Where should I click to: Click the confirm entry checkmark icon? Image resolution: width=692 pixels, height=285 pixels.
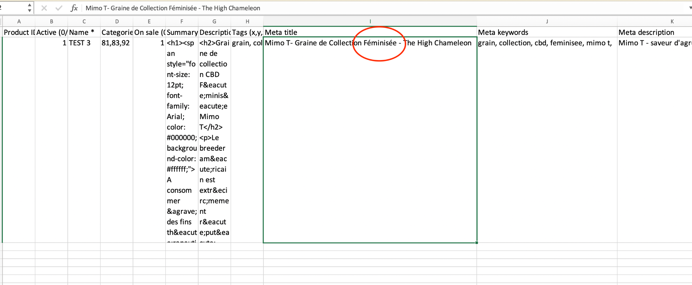(59, 8)
